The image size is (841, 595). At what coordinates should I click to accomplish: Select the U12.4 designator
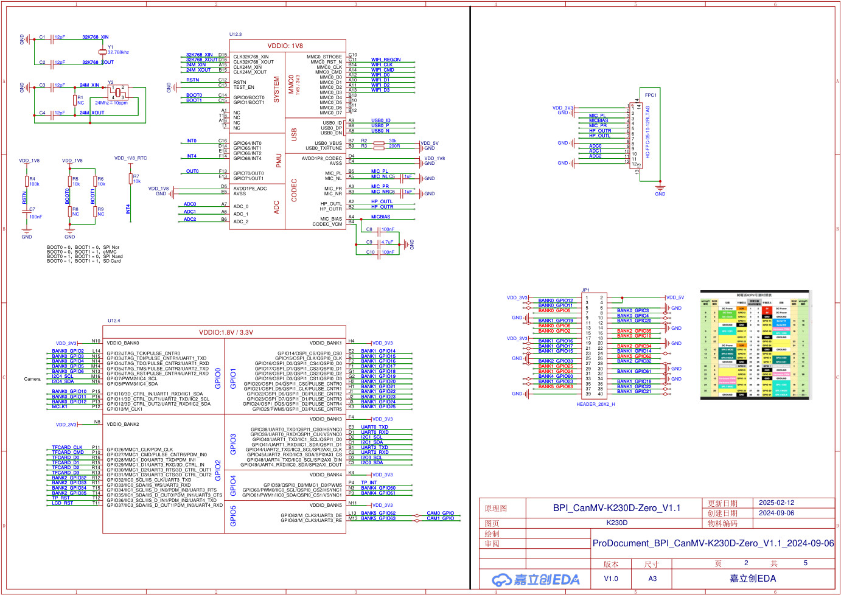(x=114, y=321)
